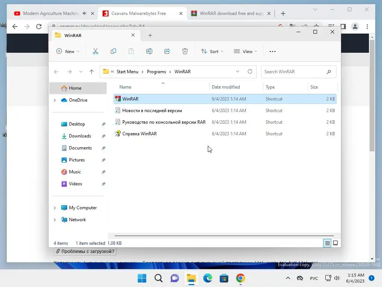Expand OneDrive in navigation pane
Viewport: 382px width, 287px height.
(x=55, y=100)
